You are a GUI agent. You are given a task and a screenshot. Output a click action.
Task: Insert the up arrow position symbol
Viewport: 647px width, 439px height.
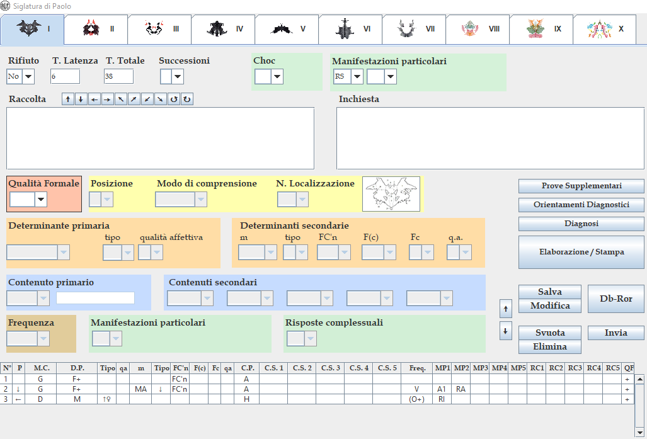(68, 99)
